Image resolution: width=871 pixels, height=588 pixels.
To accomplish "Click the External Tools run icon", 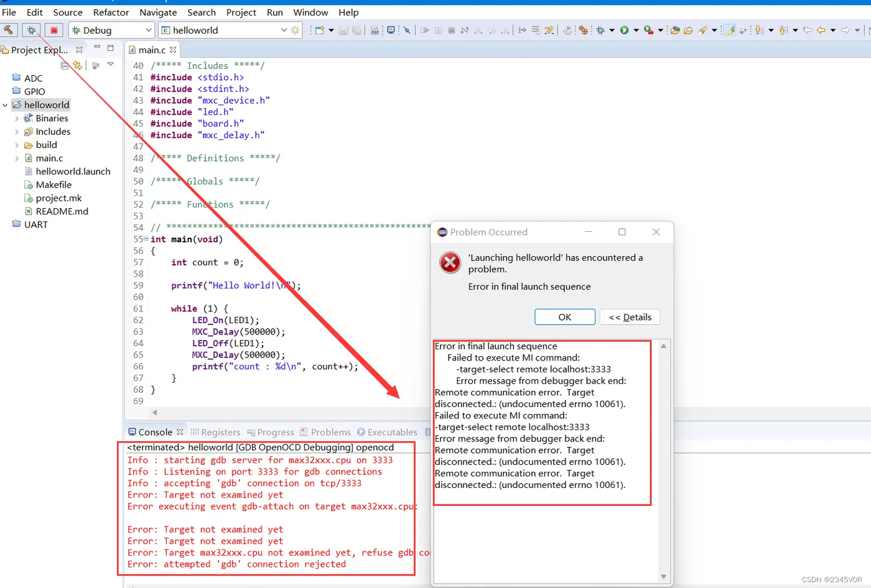I will coord(649,30).
